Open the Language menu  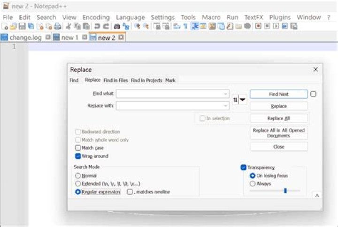coord(131,17)
